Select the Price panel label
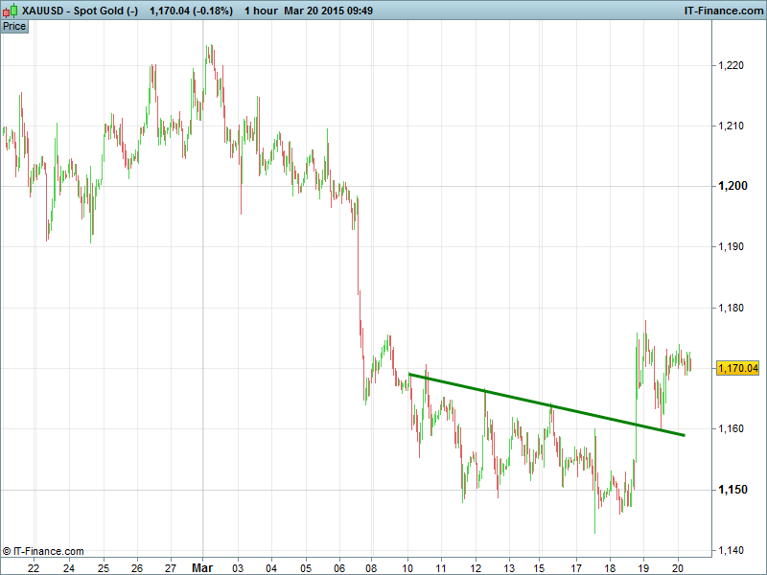Screen dimensions: 767x575 (14, 26)
